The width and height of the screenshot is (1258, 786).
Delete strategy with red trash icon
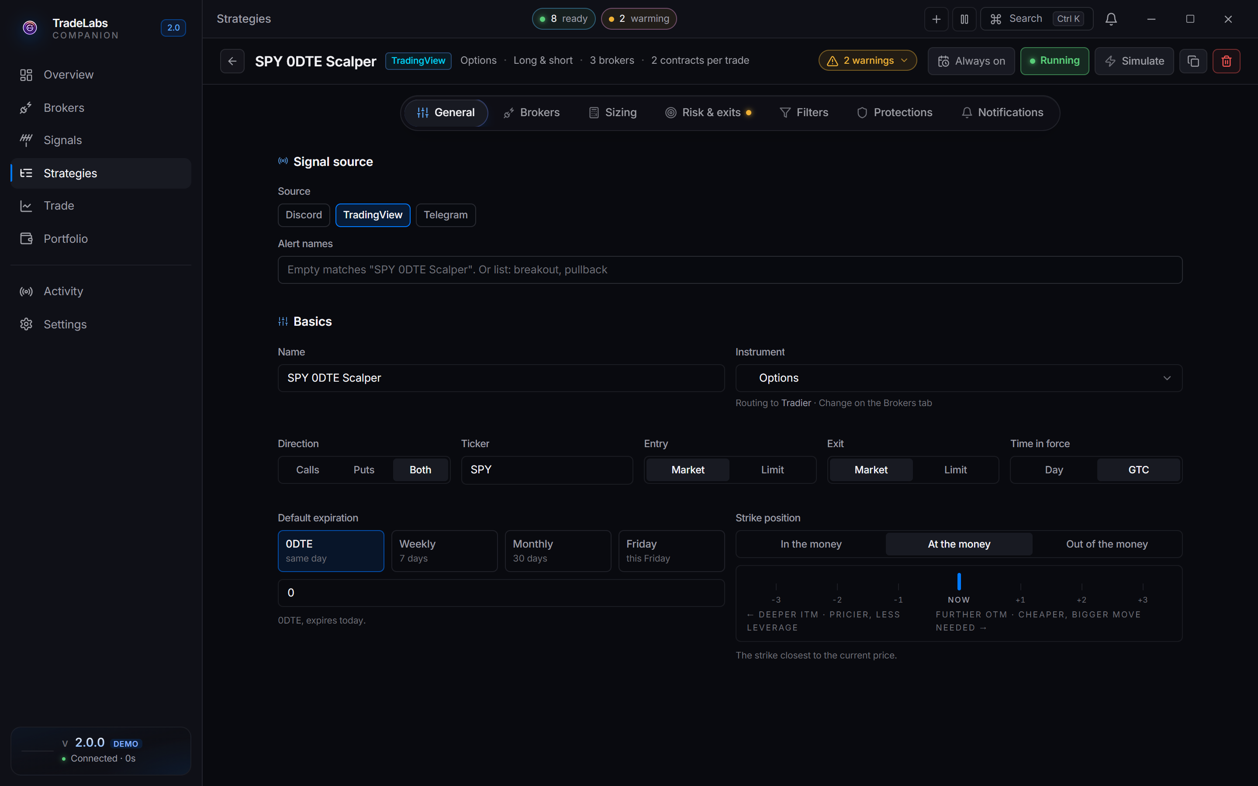1226,61
